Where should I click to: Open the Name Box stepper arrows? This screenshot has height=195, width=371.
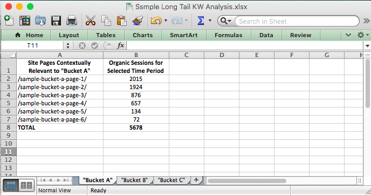point(68,45)
